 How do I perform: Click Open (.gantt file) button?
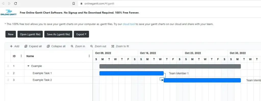(30, 34)
